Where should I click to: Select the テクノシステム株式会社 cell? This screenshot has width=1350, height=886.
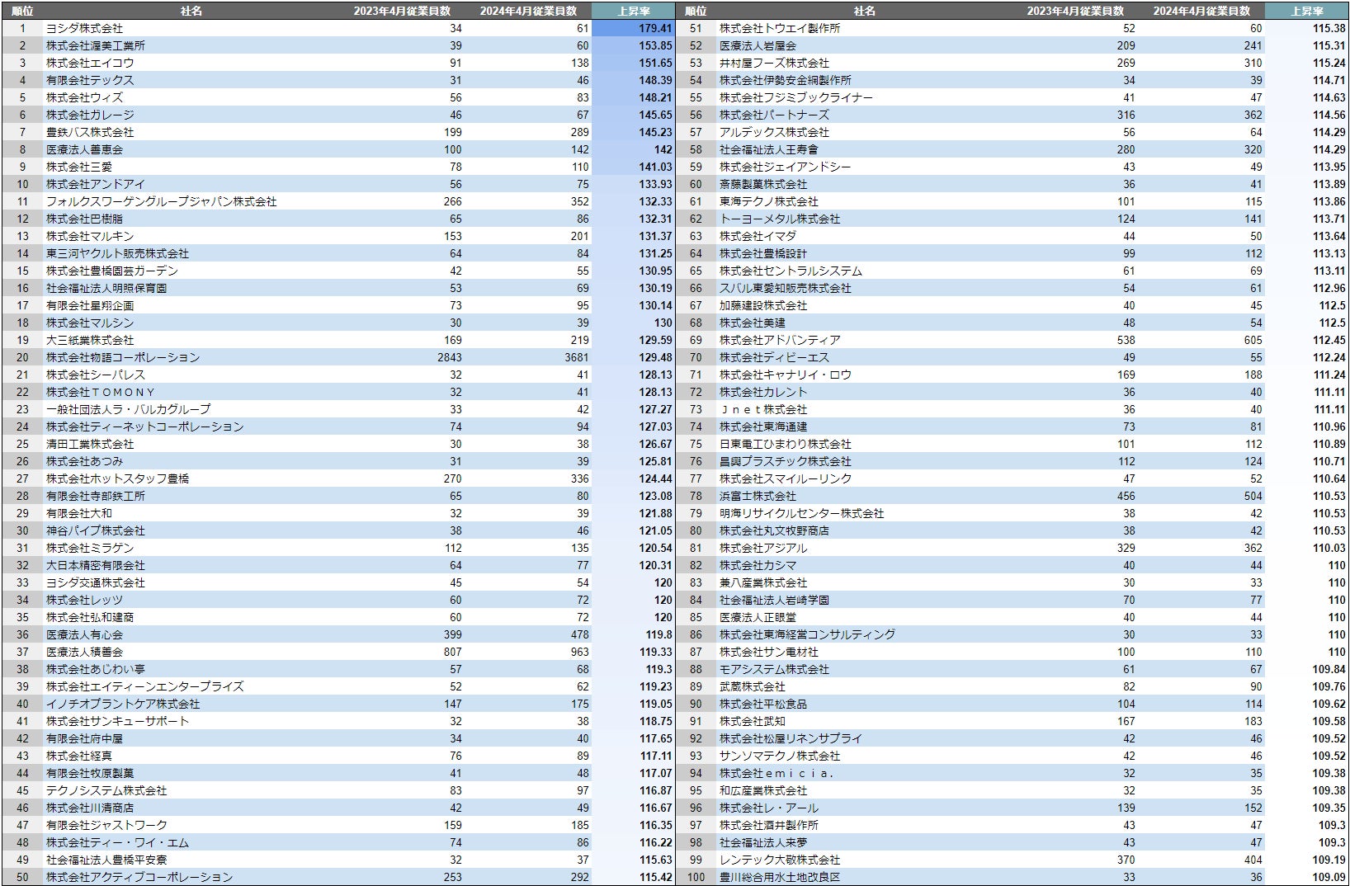pos(106,790)
